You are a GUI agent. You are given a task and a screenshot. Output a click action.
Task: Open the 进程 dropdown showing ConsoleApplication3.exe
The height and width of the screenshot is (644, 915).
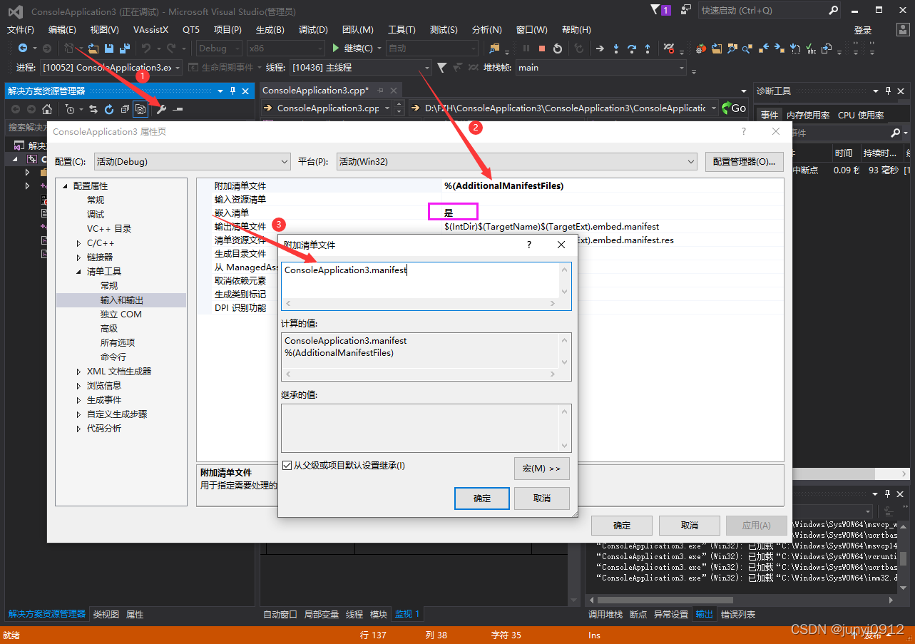(111, 68)
